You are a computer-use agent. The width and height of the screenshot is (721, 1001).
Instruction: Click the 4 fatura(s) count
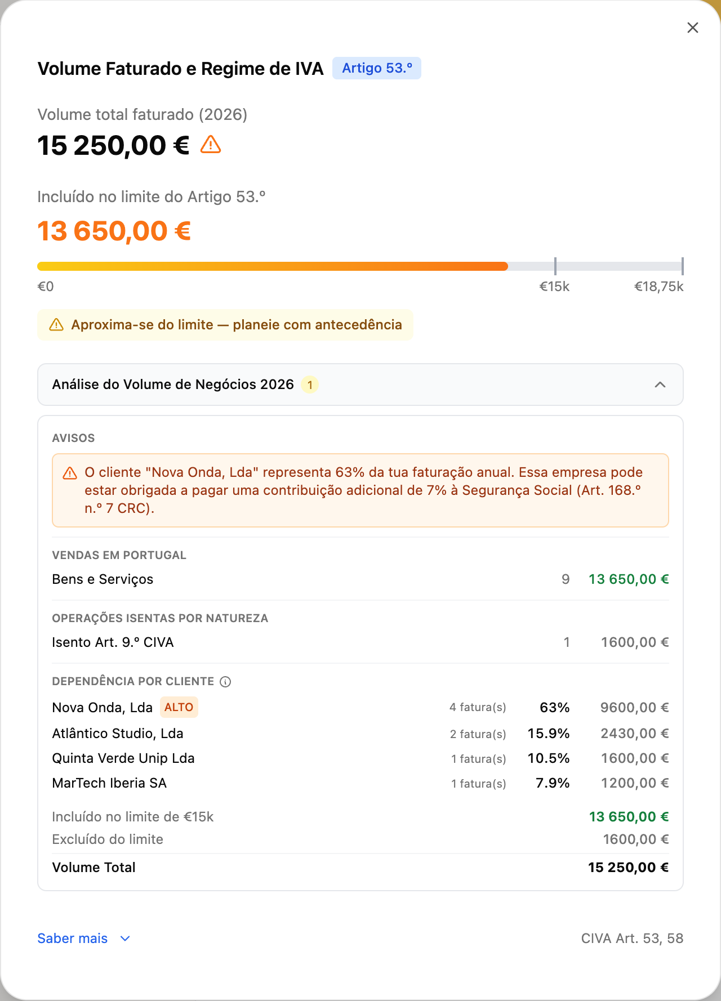tap(478, 708)
